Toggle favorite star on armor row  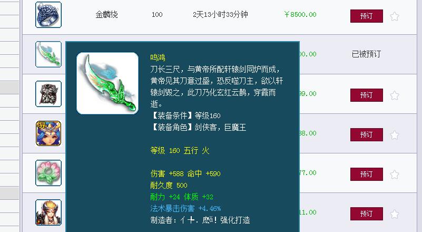[x=395, y=95]
